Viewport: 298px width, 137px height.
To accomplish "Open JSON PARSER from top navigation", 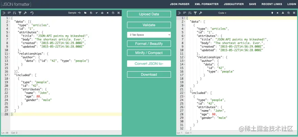I will 179,4.
